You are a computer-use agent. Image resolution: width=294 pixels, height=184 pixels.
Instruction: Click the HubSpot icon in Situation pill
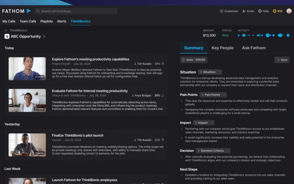(x=201, y=72)
